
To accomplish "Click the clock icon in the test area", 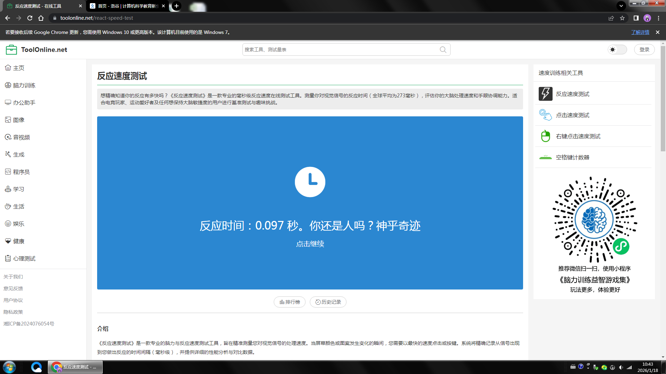I will [310, 182].
